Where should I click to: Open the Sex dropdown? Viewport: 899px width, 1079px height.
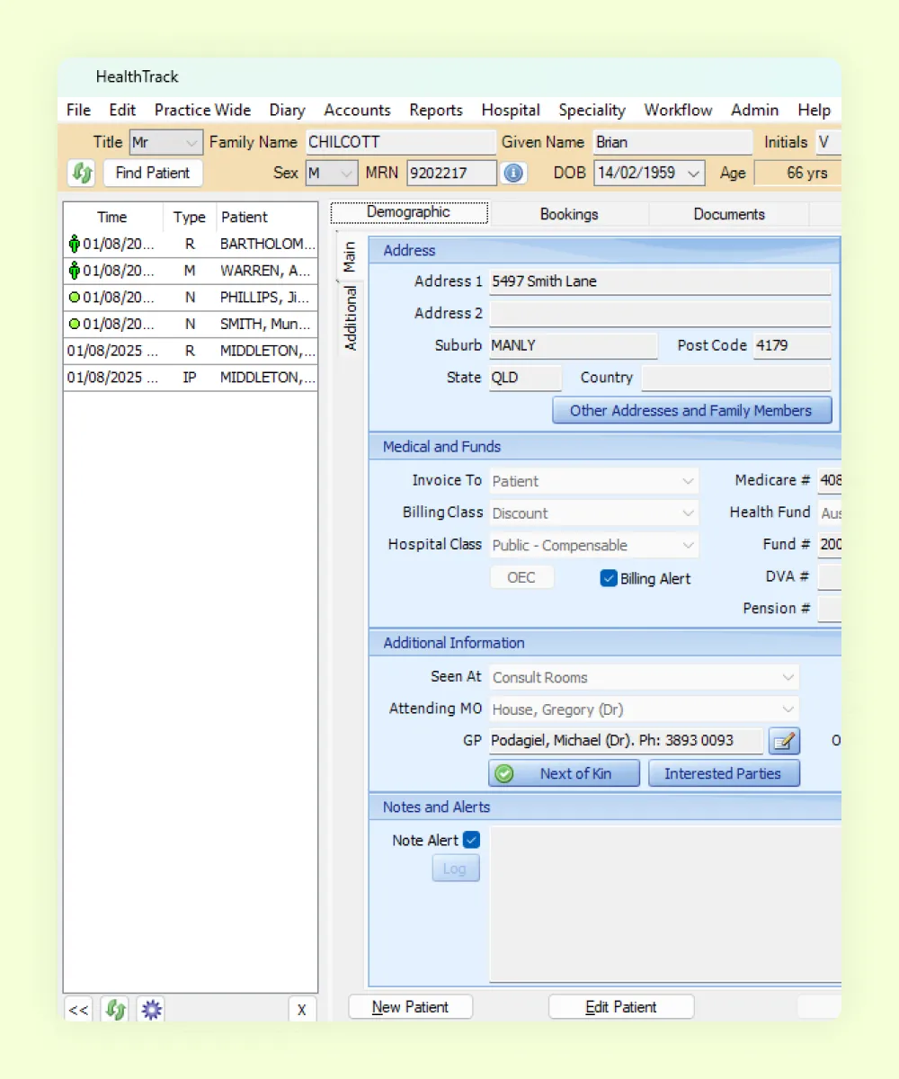point(347,173)
